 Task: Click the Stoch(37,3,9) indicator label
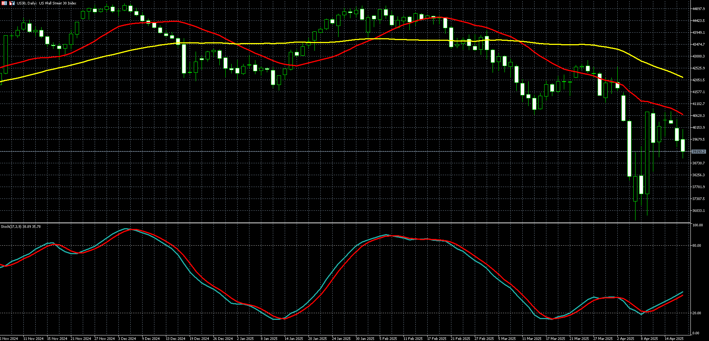click(21, 226)
